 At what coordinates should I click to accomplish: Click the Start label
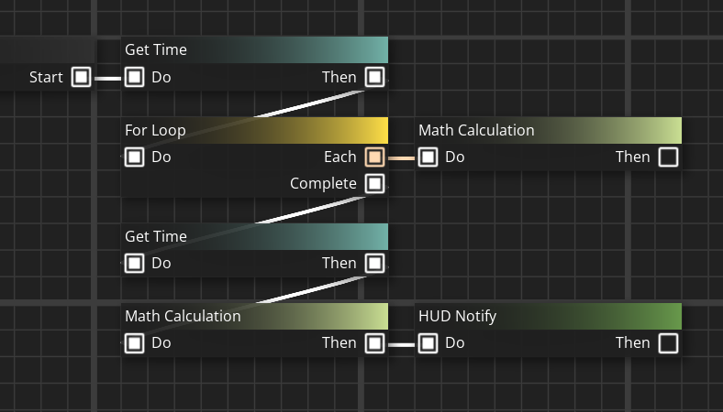click(46, 77)
